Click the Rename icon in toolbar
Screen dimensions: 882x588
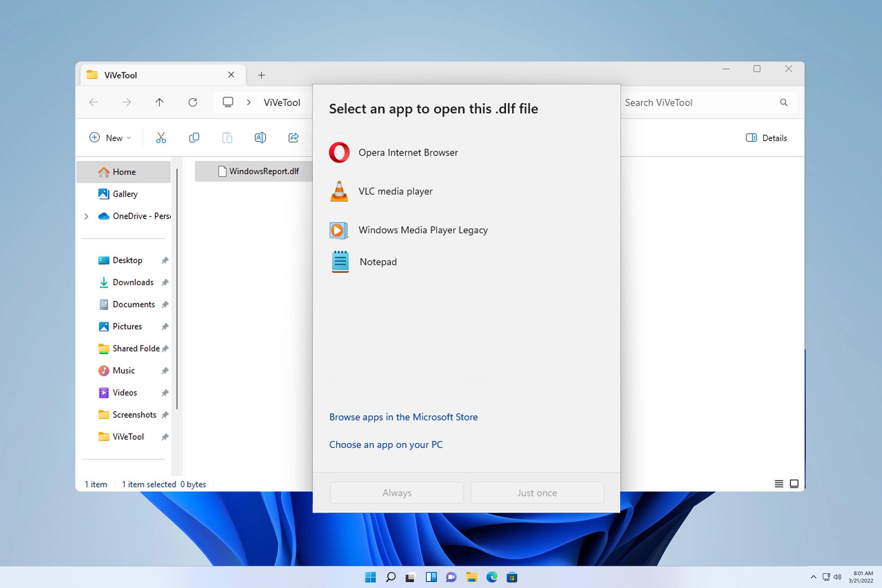click(260, 138)
